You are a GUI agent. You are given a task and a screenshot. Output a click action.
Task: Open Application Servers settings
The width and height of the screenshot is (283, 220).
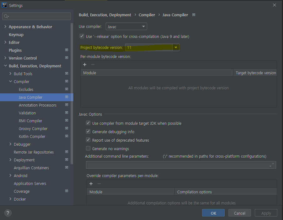(30, 184)
